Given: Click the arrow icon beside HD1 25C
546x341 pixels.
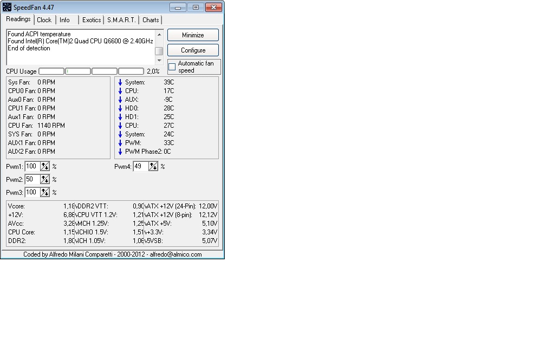Looking at the screenshot, I should tap(120, 117).
